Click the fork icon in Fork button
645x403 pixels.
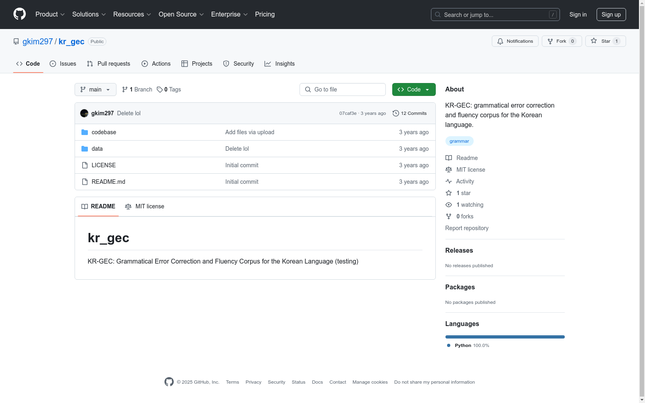550,41
